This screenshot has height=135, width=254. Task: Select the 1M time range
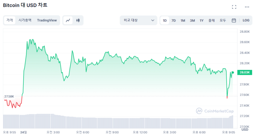(x=183, y=20)
